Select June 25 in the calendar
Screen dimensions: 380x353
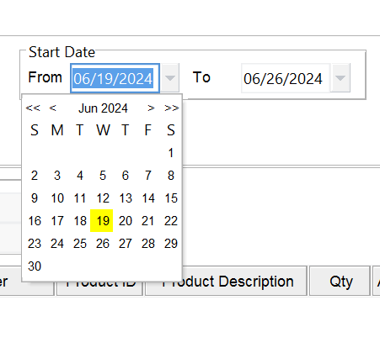pyautogui.click(x=80, y=244)
